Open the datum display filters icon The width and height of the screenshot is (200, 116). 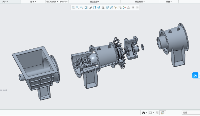point(116,8)
